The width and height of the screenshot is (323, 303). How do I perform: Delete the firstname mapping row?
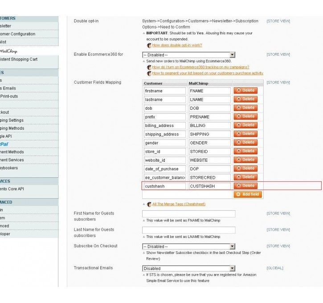[x=245, y=90]
